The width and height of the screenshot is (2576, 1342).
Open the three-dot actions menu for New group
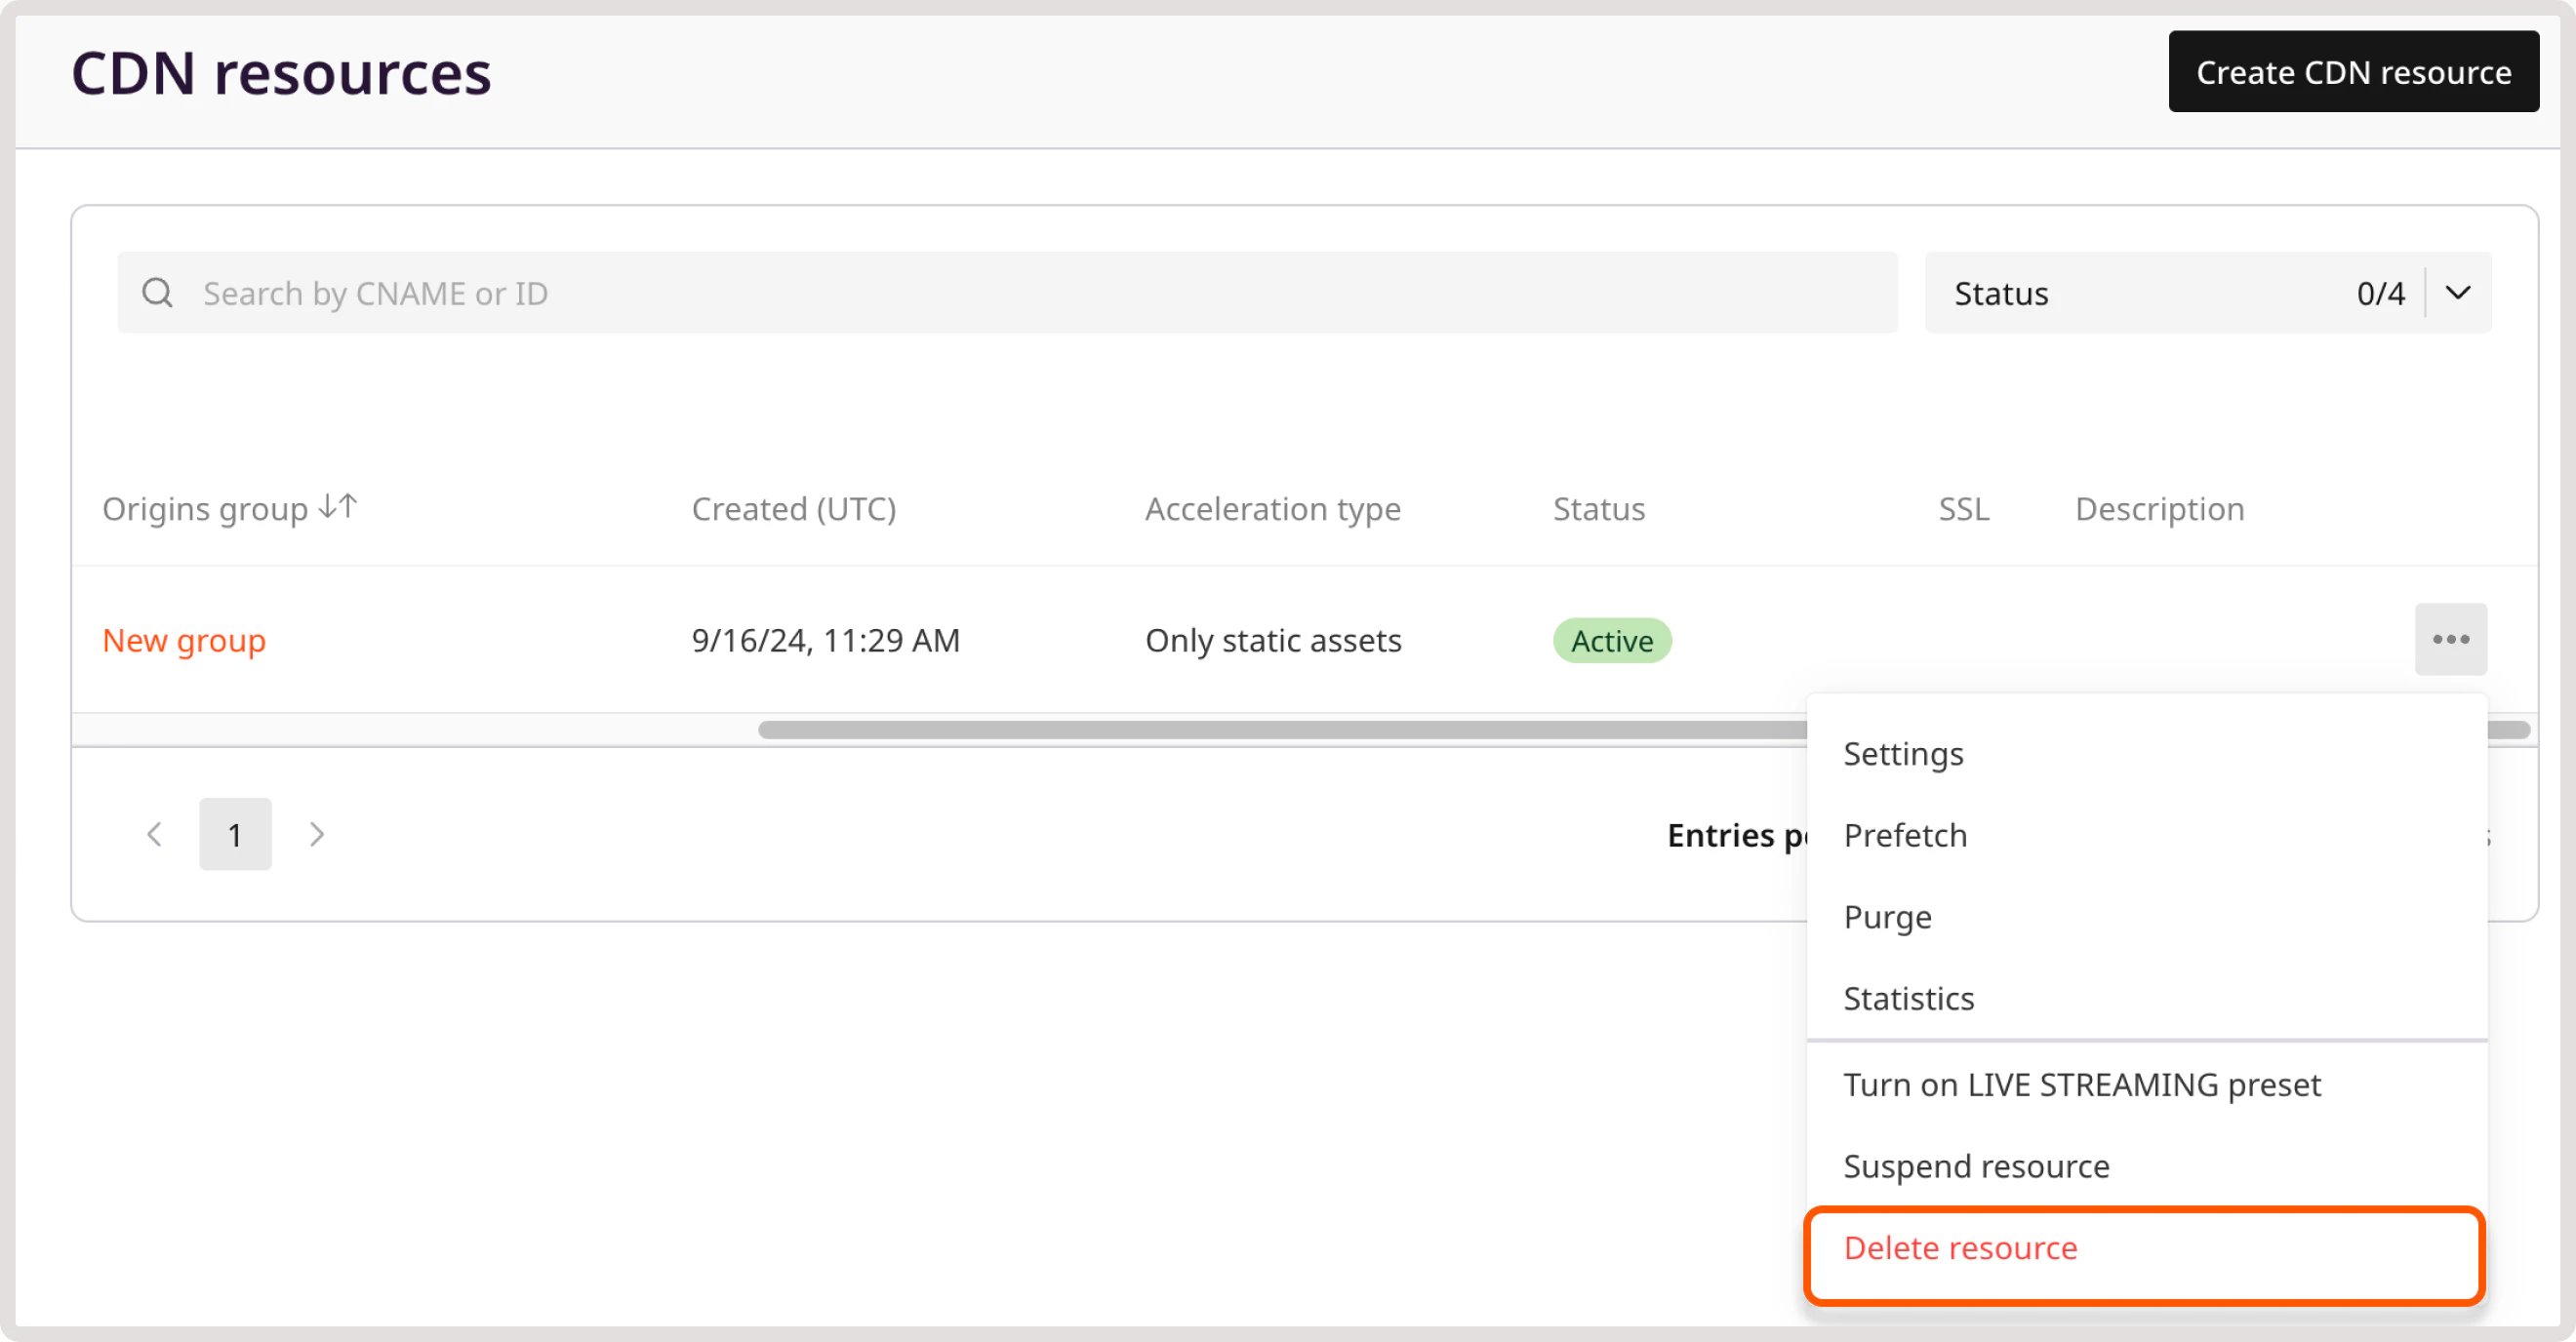click(x=2451, y=639)
